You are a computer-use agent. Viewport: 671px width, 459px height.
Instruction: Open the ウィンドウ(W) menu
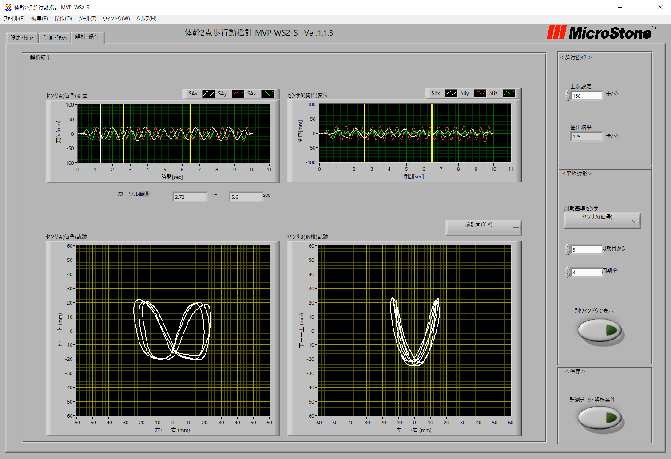116,19
